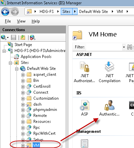The height and width of the screenshot is (148, 134).
Task: Click the arrow after VM in breadcrumb
Action: [x=127, y=11]
